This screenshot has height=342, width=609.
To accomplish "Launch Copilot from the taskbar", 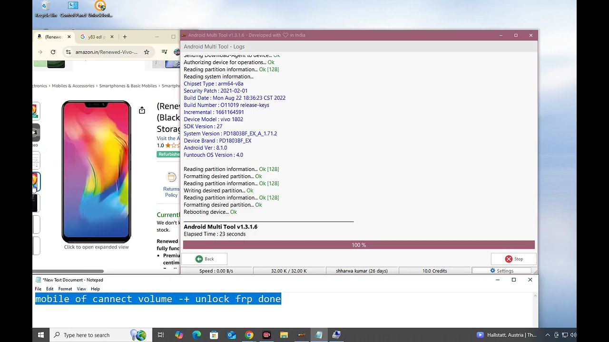I will pos(179,335).
